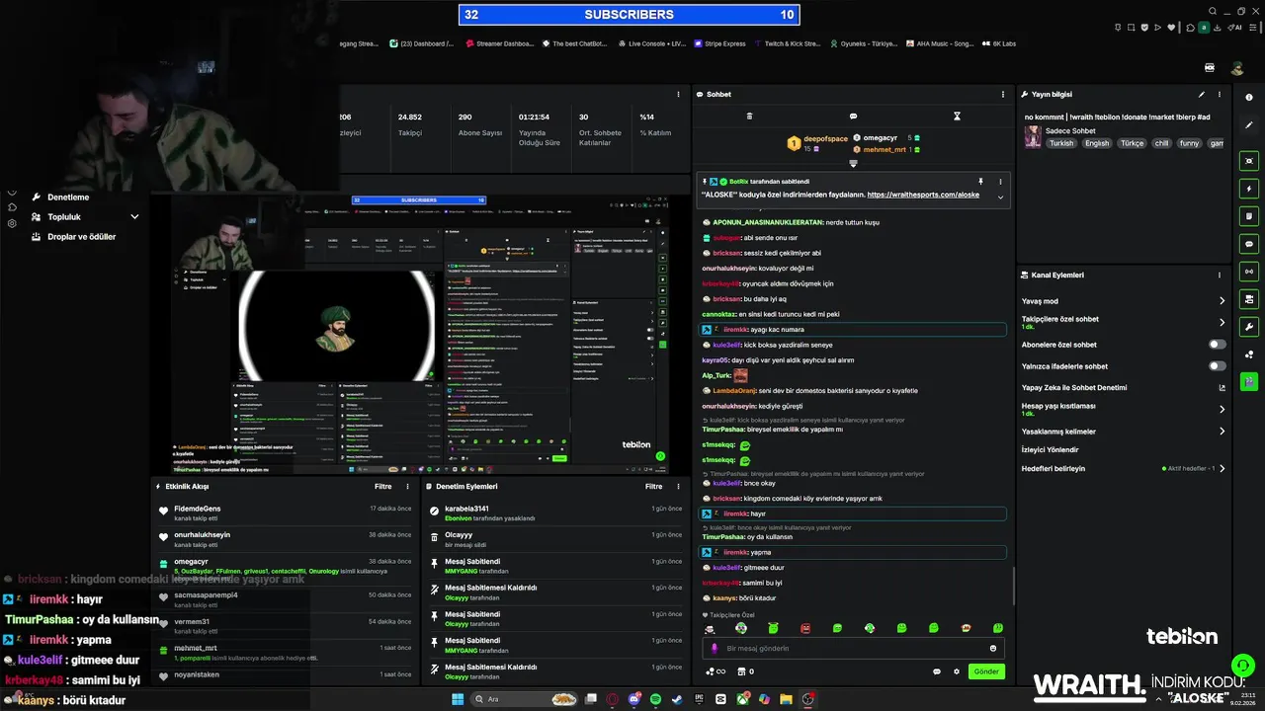Viewport: 1265px width, 711px height.
Task: Toggle the channel actions sidebar button
Action: coord(1249,299)
